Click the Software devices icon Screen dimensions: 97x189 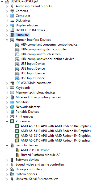point(12,160)
